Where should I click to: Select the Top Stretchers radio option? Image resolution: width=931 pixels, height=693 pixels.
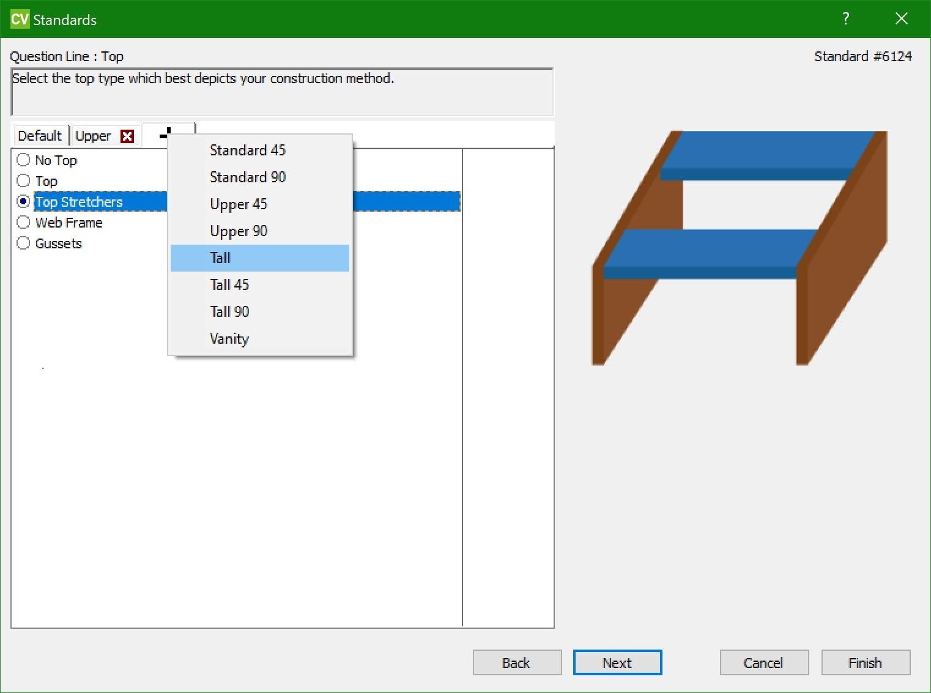click(x=23, y=202)
